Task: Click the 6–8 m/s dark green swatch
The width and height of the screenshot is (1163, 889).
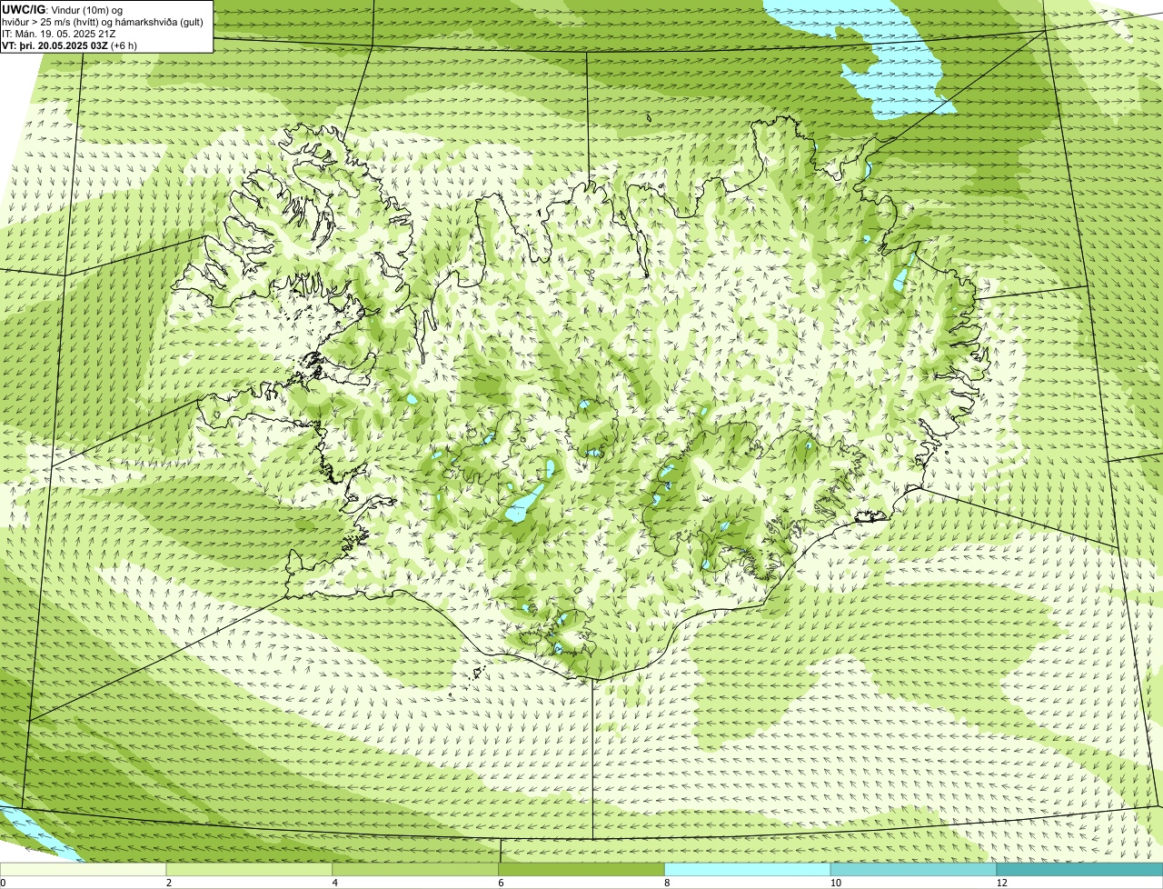Action: [582, 869]
